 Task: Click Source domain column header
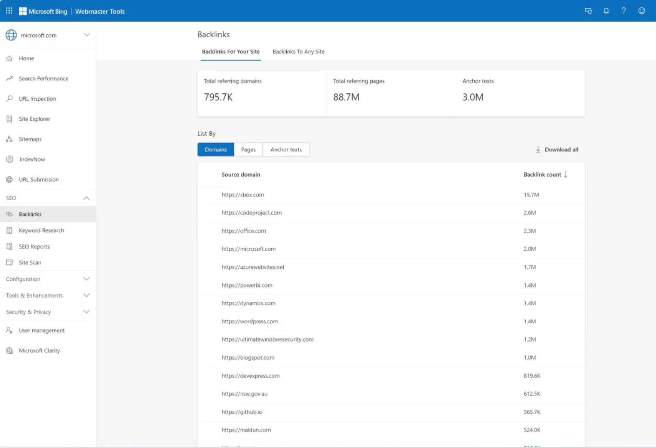(241, 175)
